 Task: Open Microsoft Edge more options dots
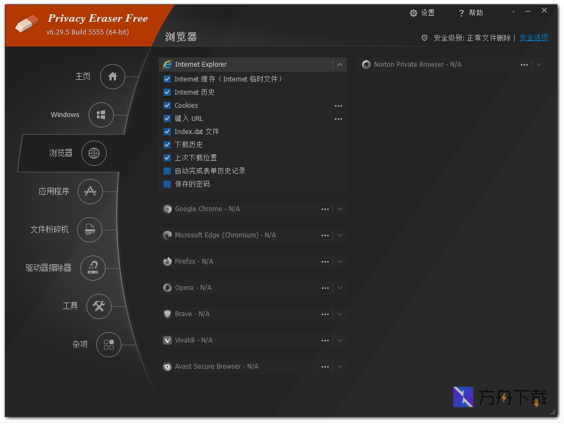coord(325,236)
